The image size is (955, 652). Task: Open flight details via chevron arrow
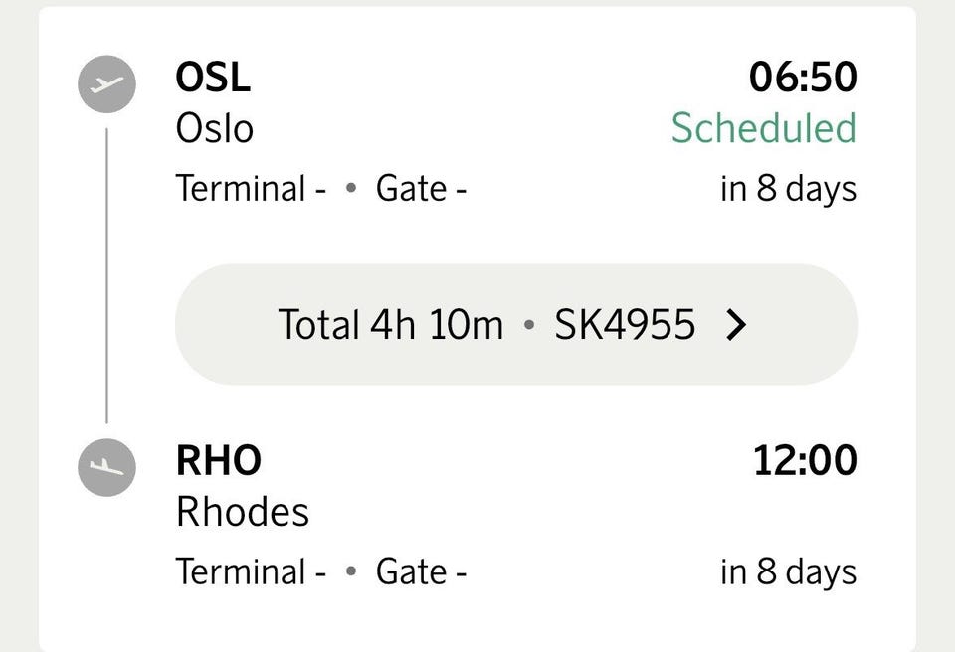(736, 324)
